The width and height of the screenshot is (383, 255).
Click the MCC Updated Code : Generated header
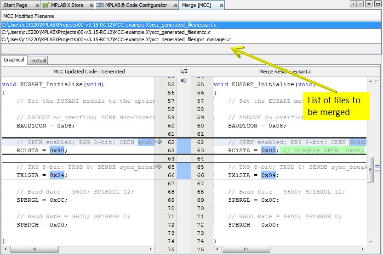coord(89,72)
